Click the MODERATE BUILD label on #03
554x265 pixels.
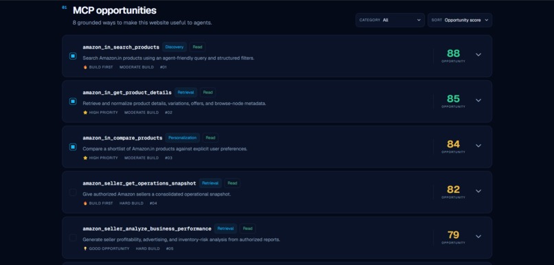(x=142, y=158)
